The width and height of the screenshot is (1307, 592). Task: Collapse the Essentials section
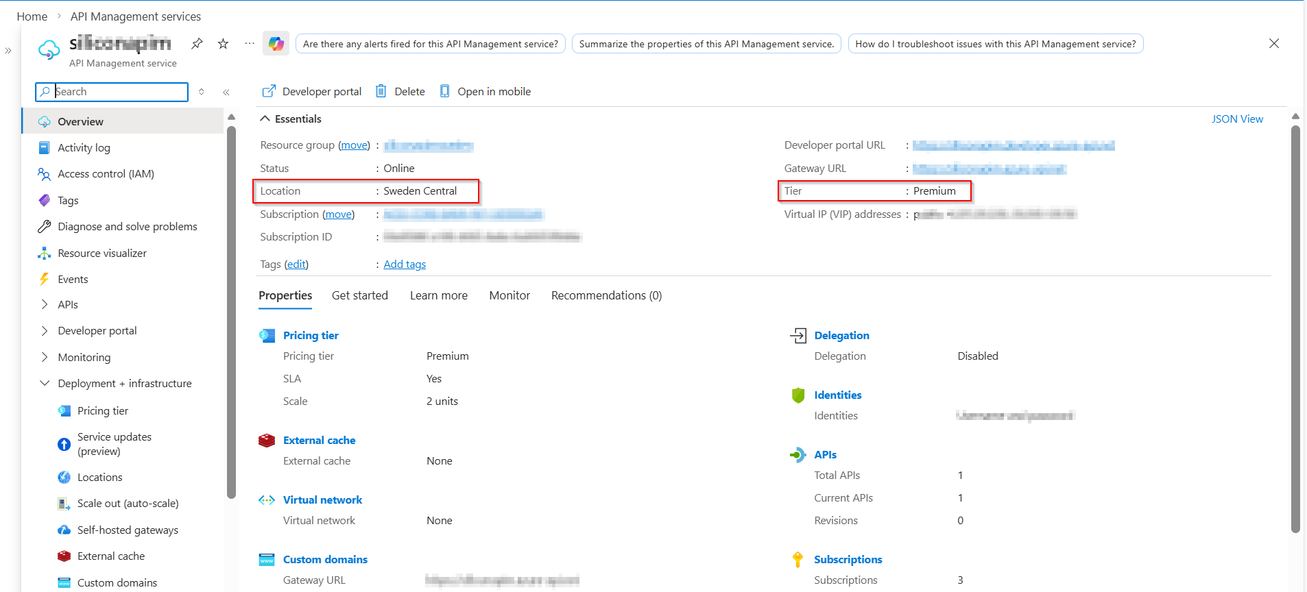coord(265,119)
